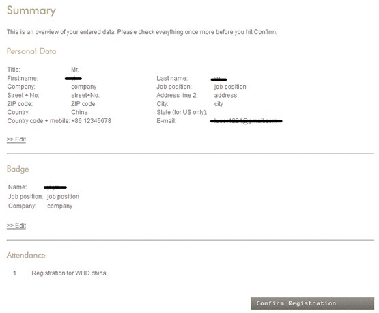The image size is (379, 313).
Task: Click the City value
Action: click(219, 104)
